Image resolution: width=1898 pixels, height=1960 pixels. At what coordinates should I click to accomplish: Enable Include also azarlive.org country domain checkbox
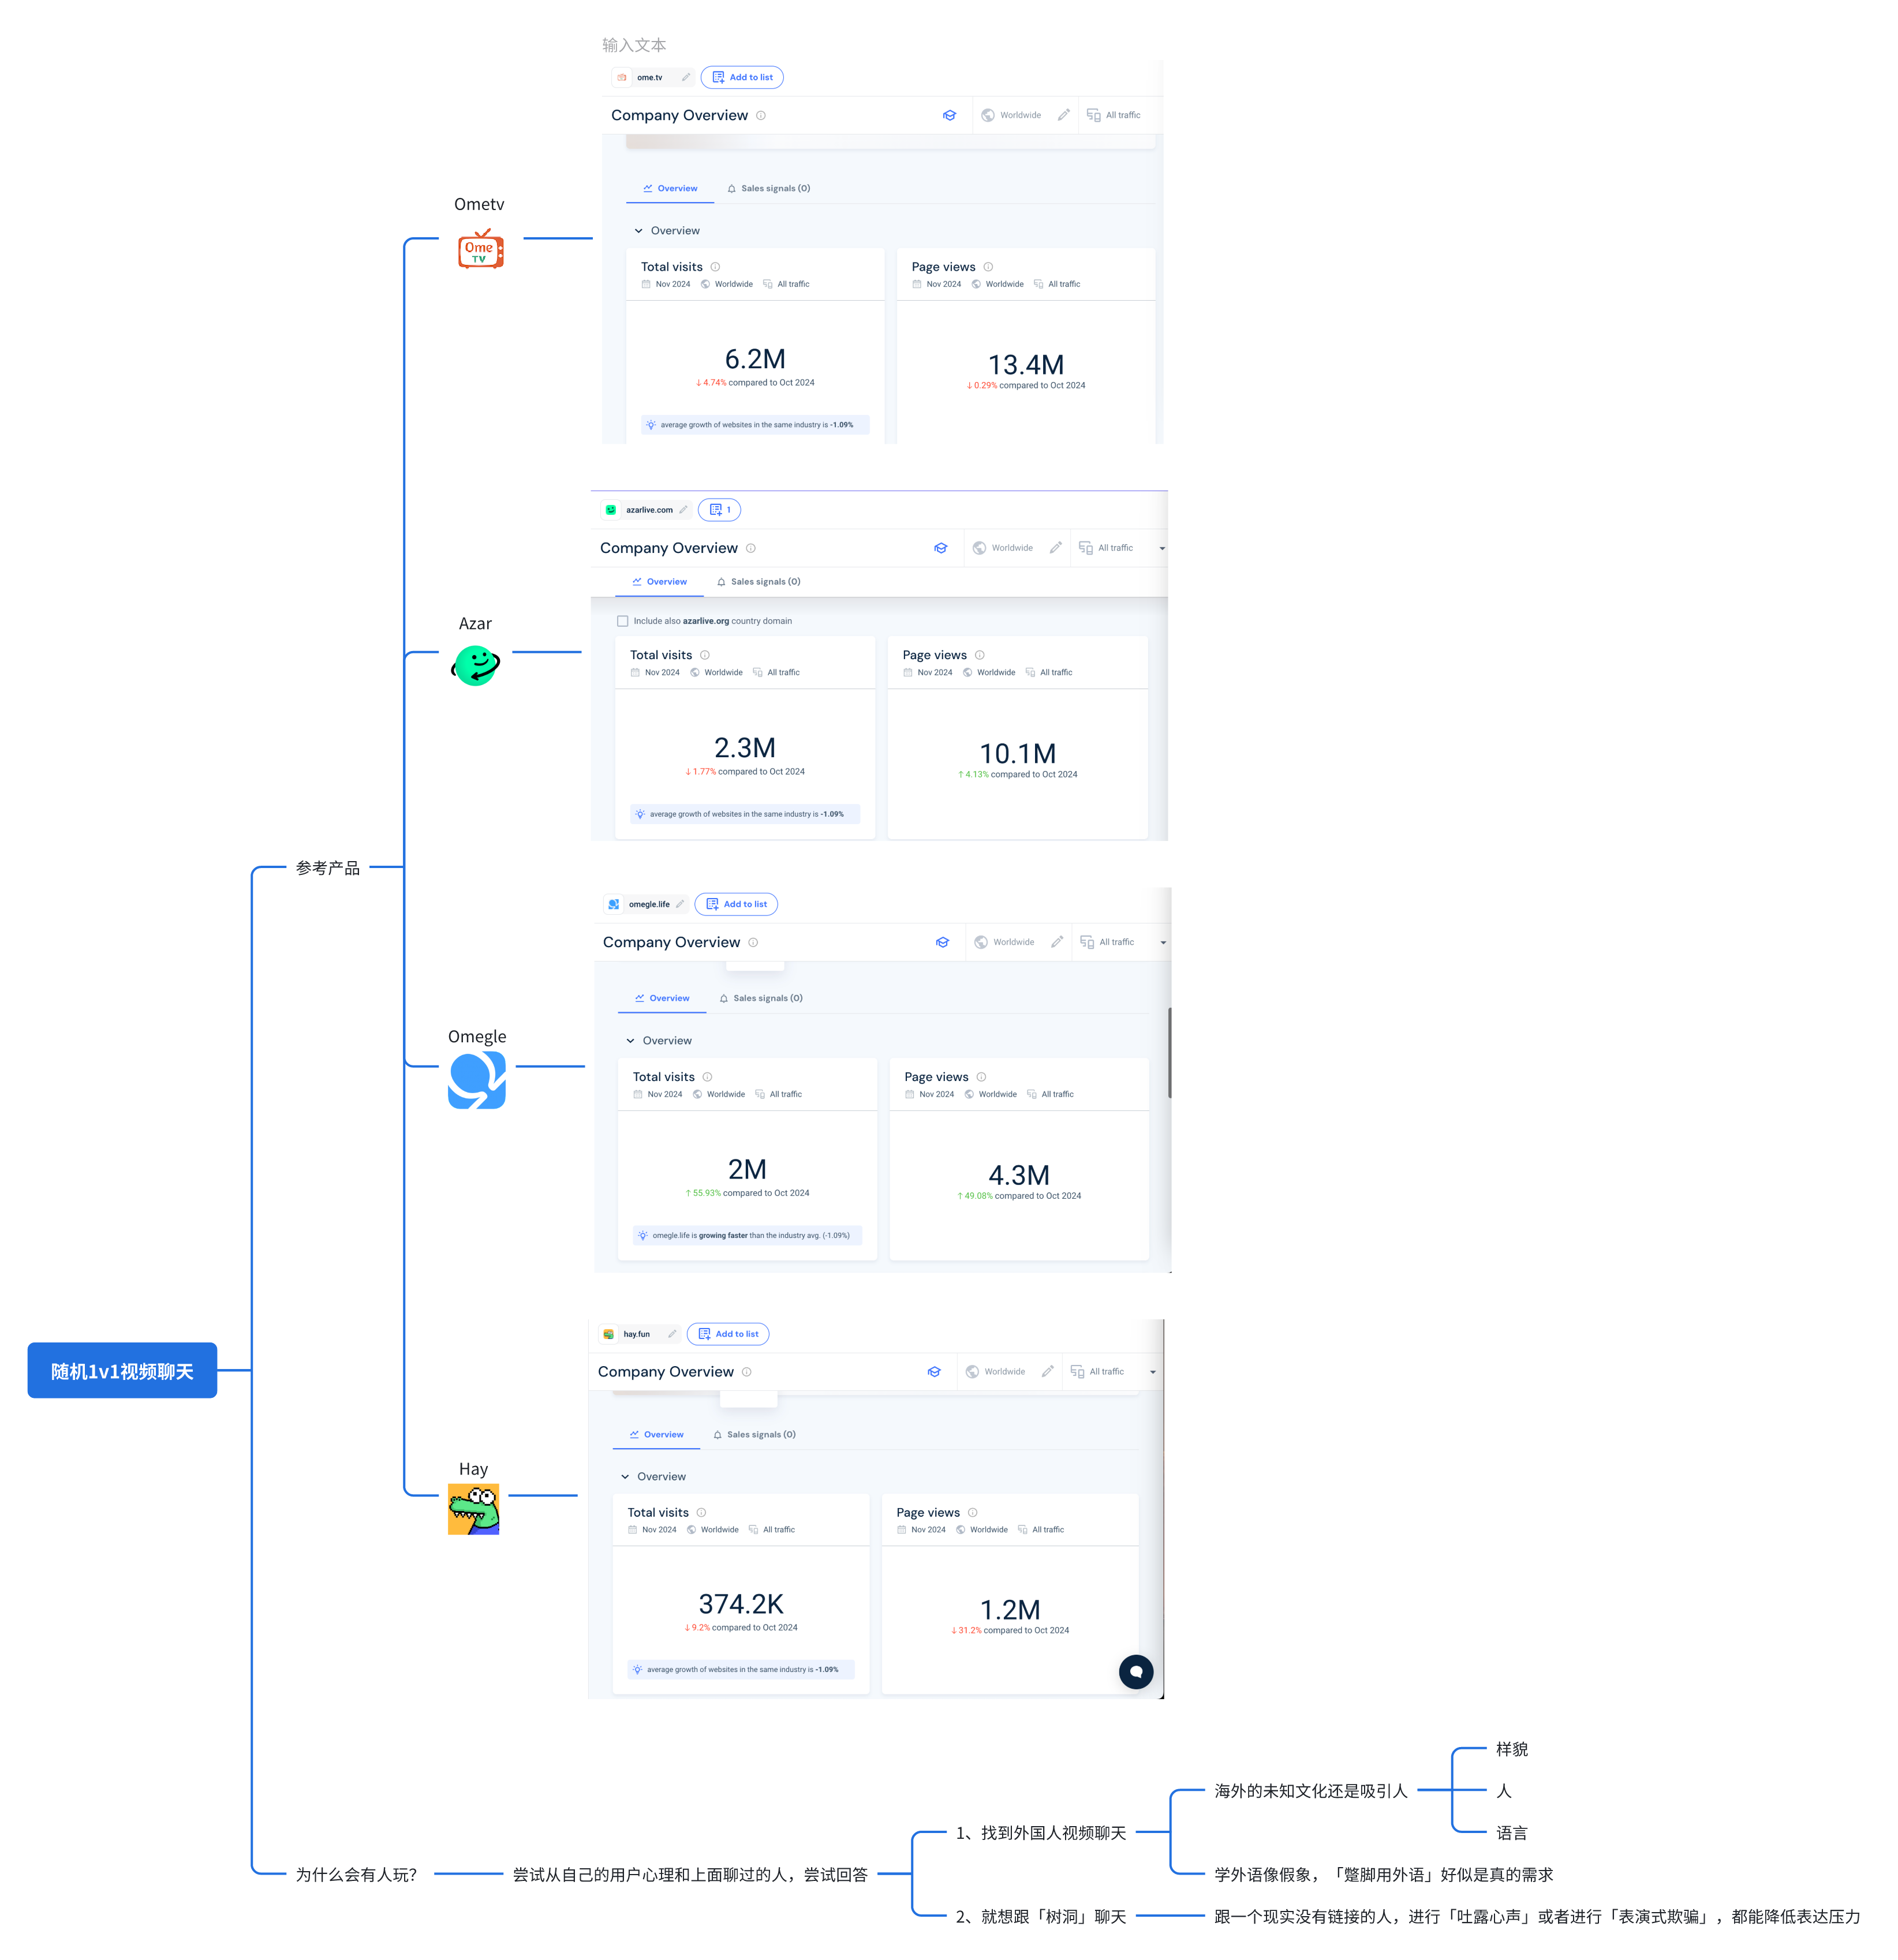click(x=622, y=621)
